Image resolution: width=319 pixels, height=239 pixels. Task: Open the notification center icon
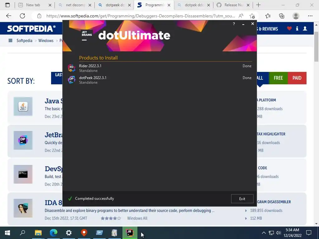coord(309,233)
